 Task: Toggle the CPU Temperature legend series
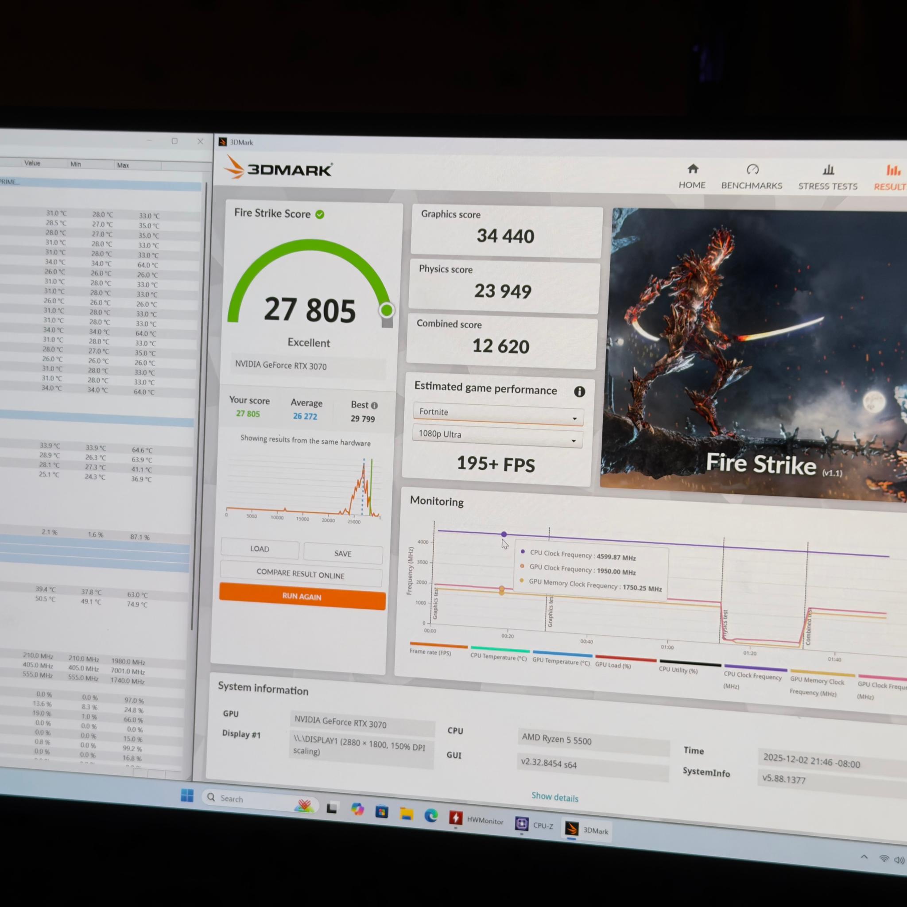click(x=499, y=655)
